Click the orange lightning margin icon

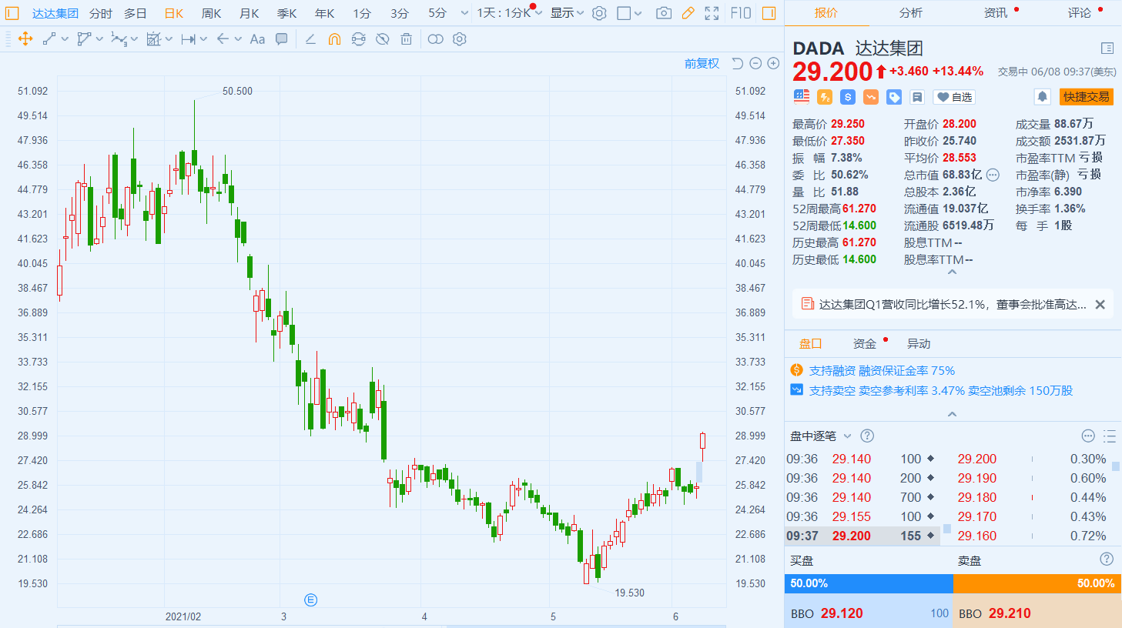pos(825,97)
